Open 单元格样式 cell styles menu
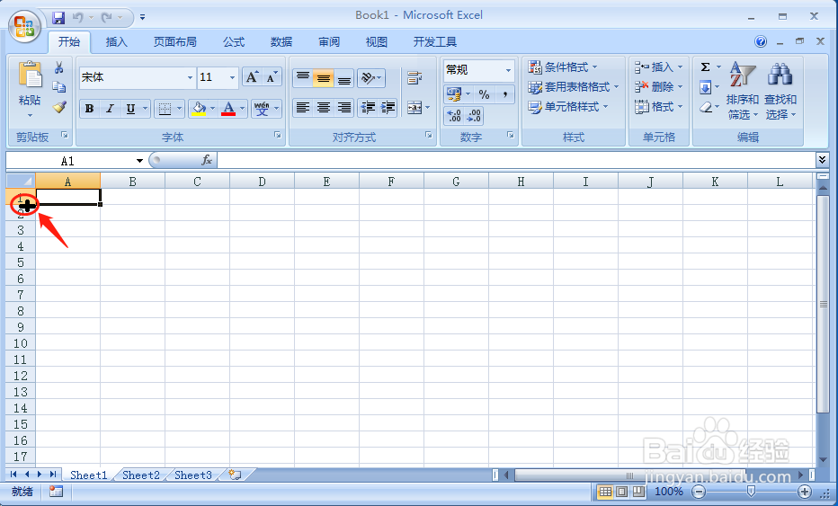The image size is (838, 506). tap(568, 107)
